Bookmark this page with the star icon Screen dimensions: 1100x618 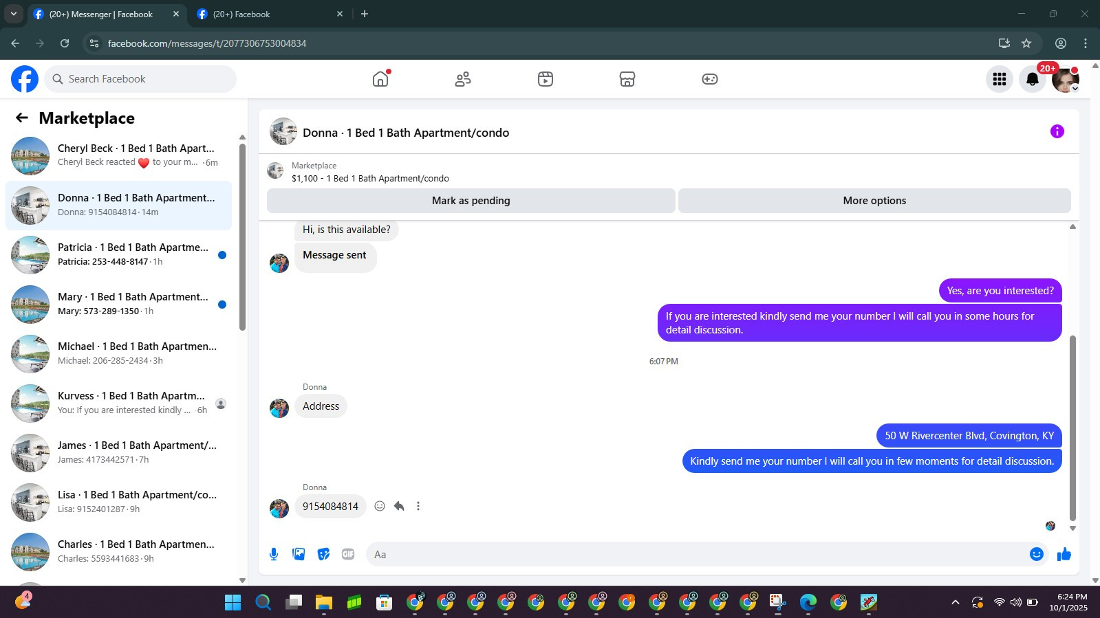pos(1026,43)
